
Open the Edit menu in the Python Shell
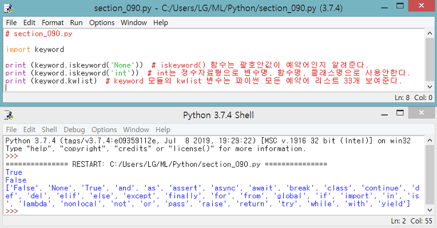29,130
